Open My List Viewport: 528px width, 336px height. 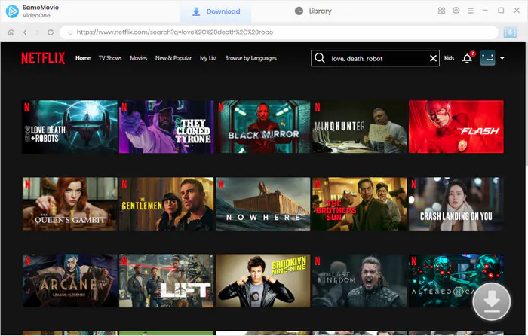[x=208, y=58]
